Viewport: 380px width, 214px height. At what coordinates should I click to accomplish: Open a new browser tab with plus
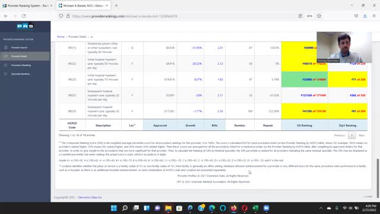pyautogui.click(x=116, y=5)
